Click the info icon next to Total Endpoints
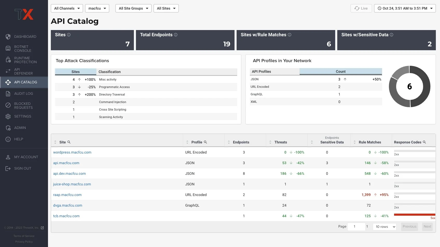The height and width of the screenshot is (247, 440). (x=176, y=35)
